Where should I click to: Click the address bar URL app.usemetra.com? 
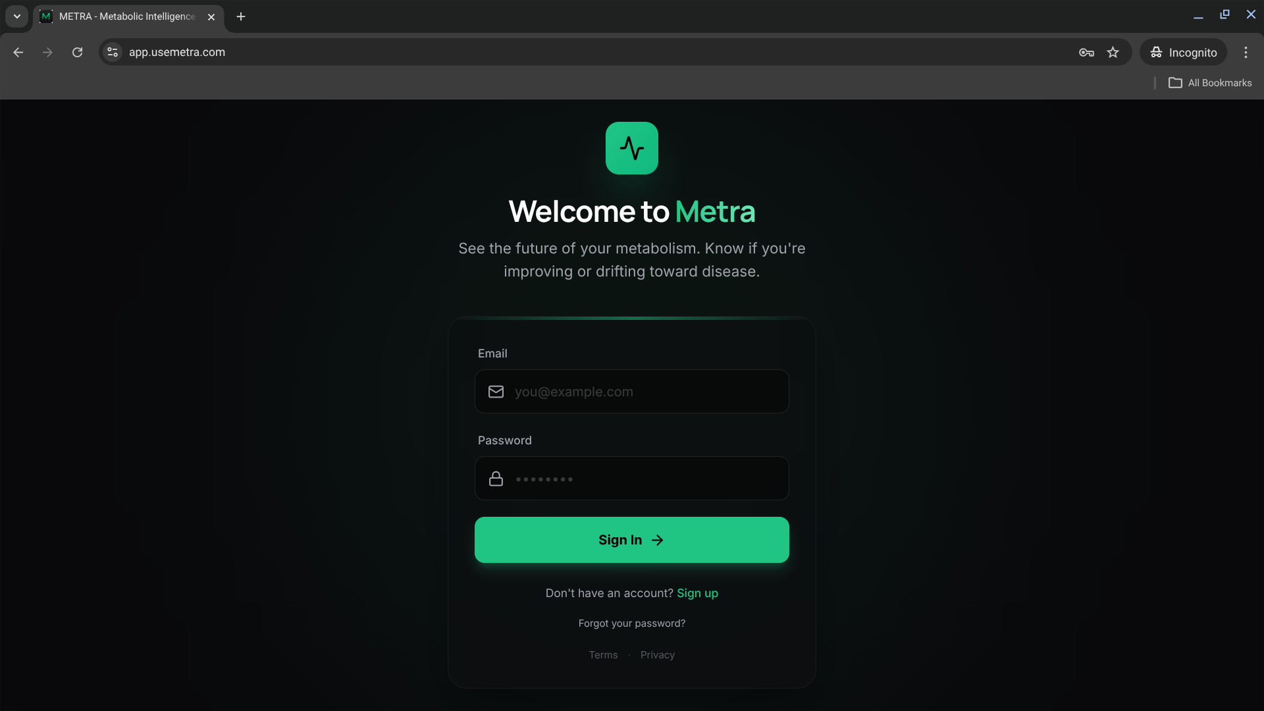click(177, 52)
